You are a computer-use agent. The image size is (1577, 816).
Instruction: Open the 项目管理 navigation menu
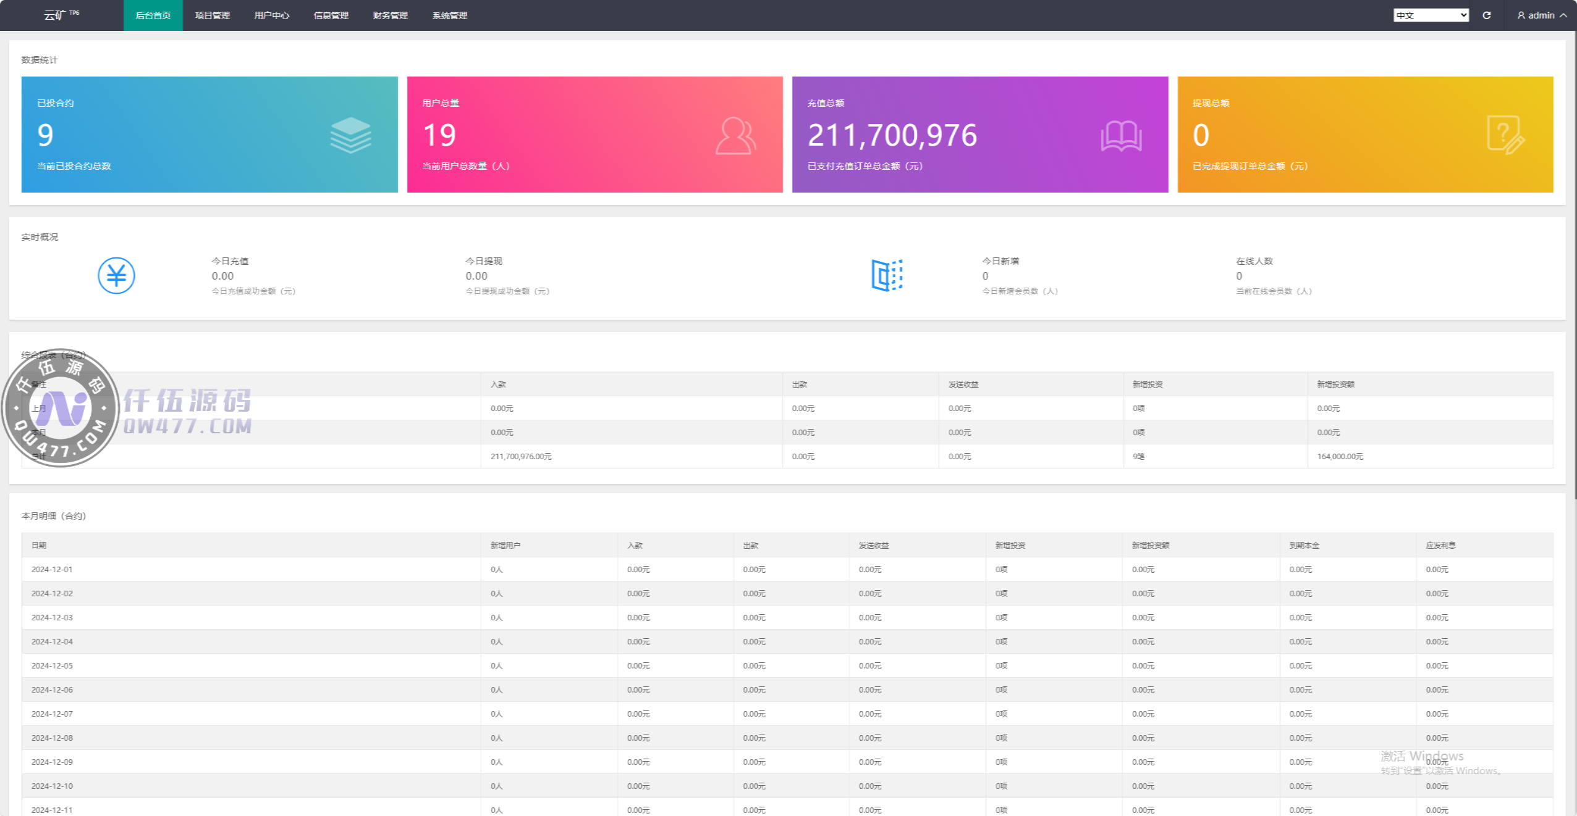pos(213,15)
